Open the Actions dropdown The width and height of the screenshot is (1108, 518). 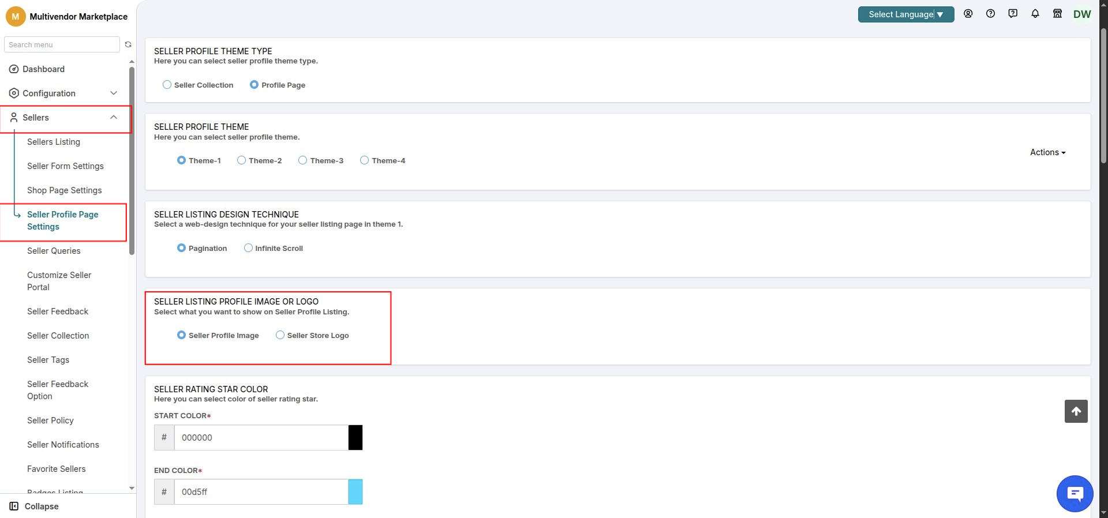(1047, 152)
